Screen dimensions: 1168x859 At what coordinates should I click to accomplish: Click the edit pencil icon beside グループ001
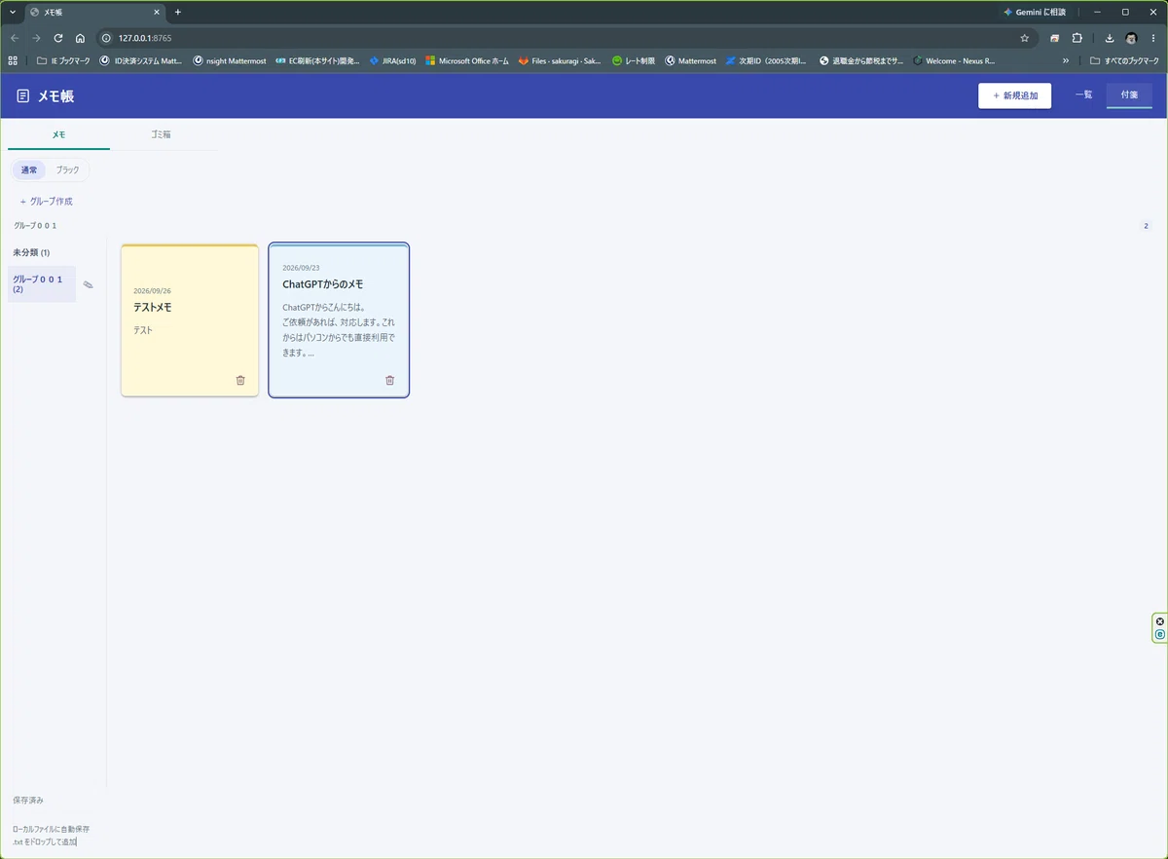(x=88, y=284)
